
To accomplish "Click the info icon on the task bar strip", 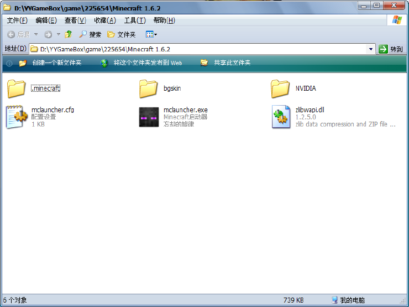I will tap(9, 63).
